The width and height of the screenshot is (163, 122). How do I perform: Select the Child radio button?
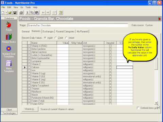click(56, 38)
